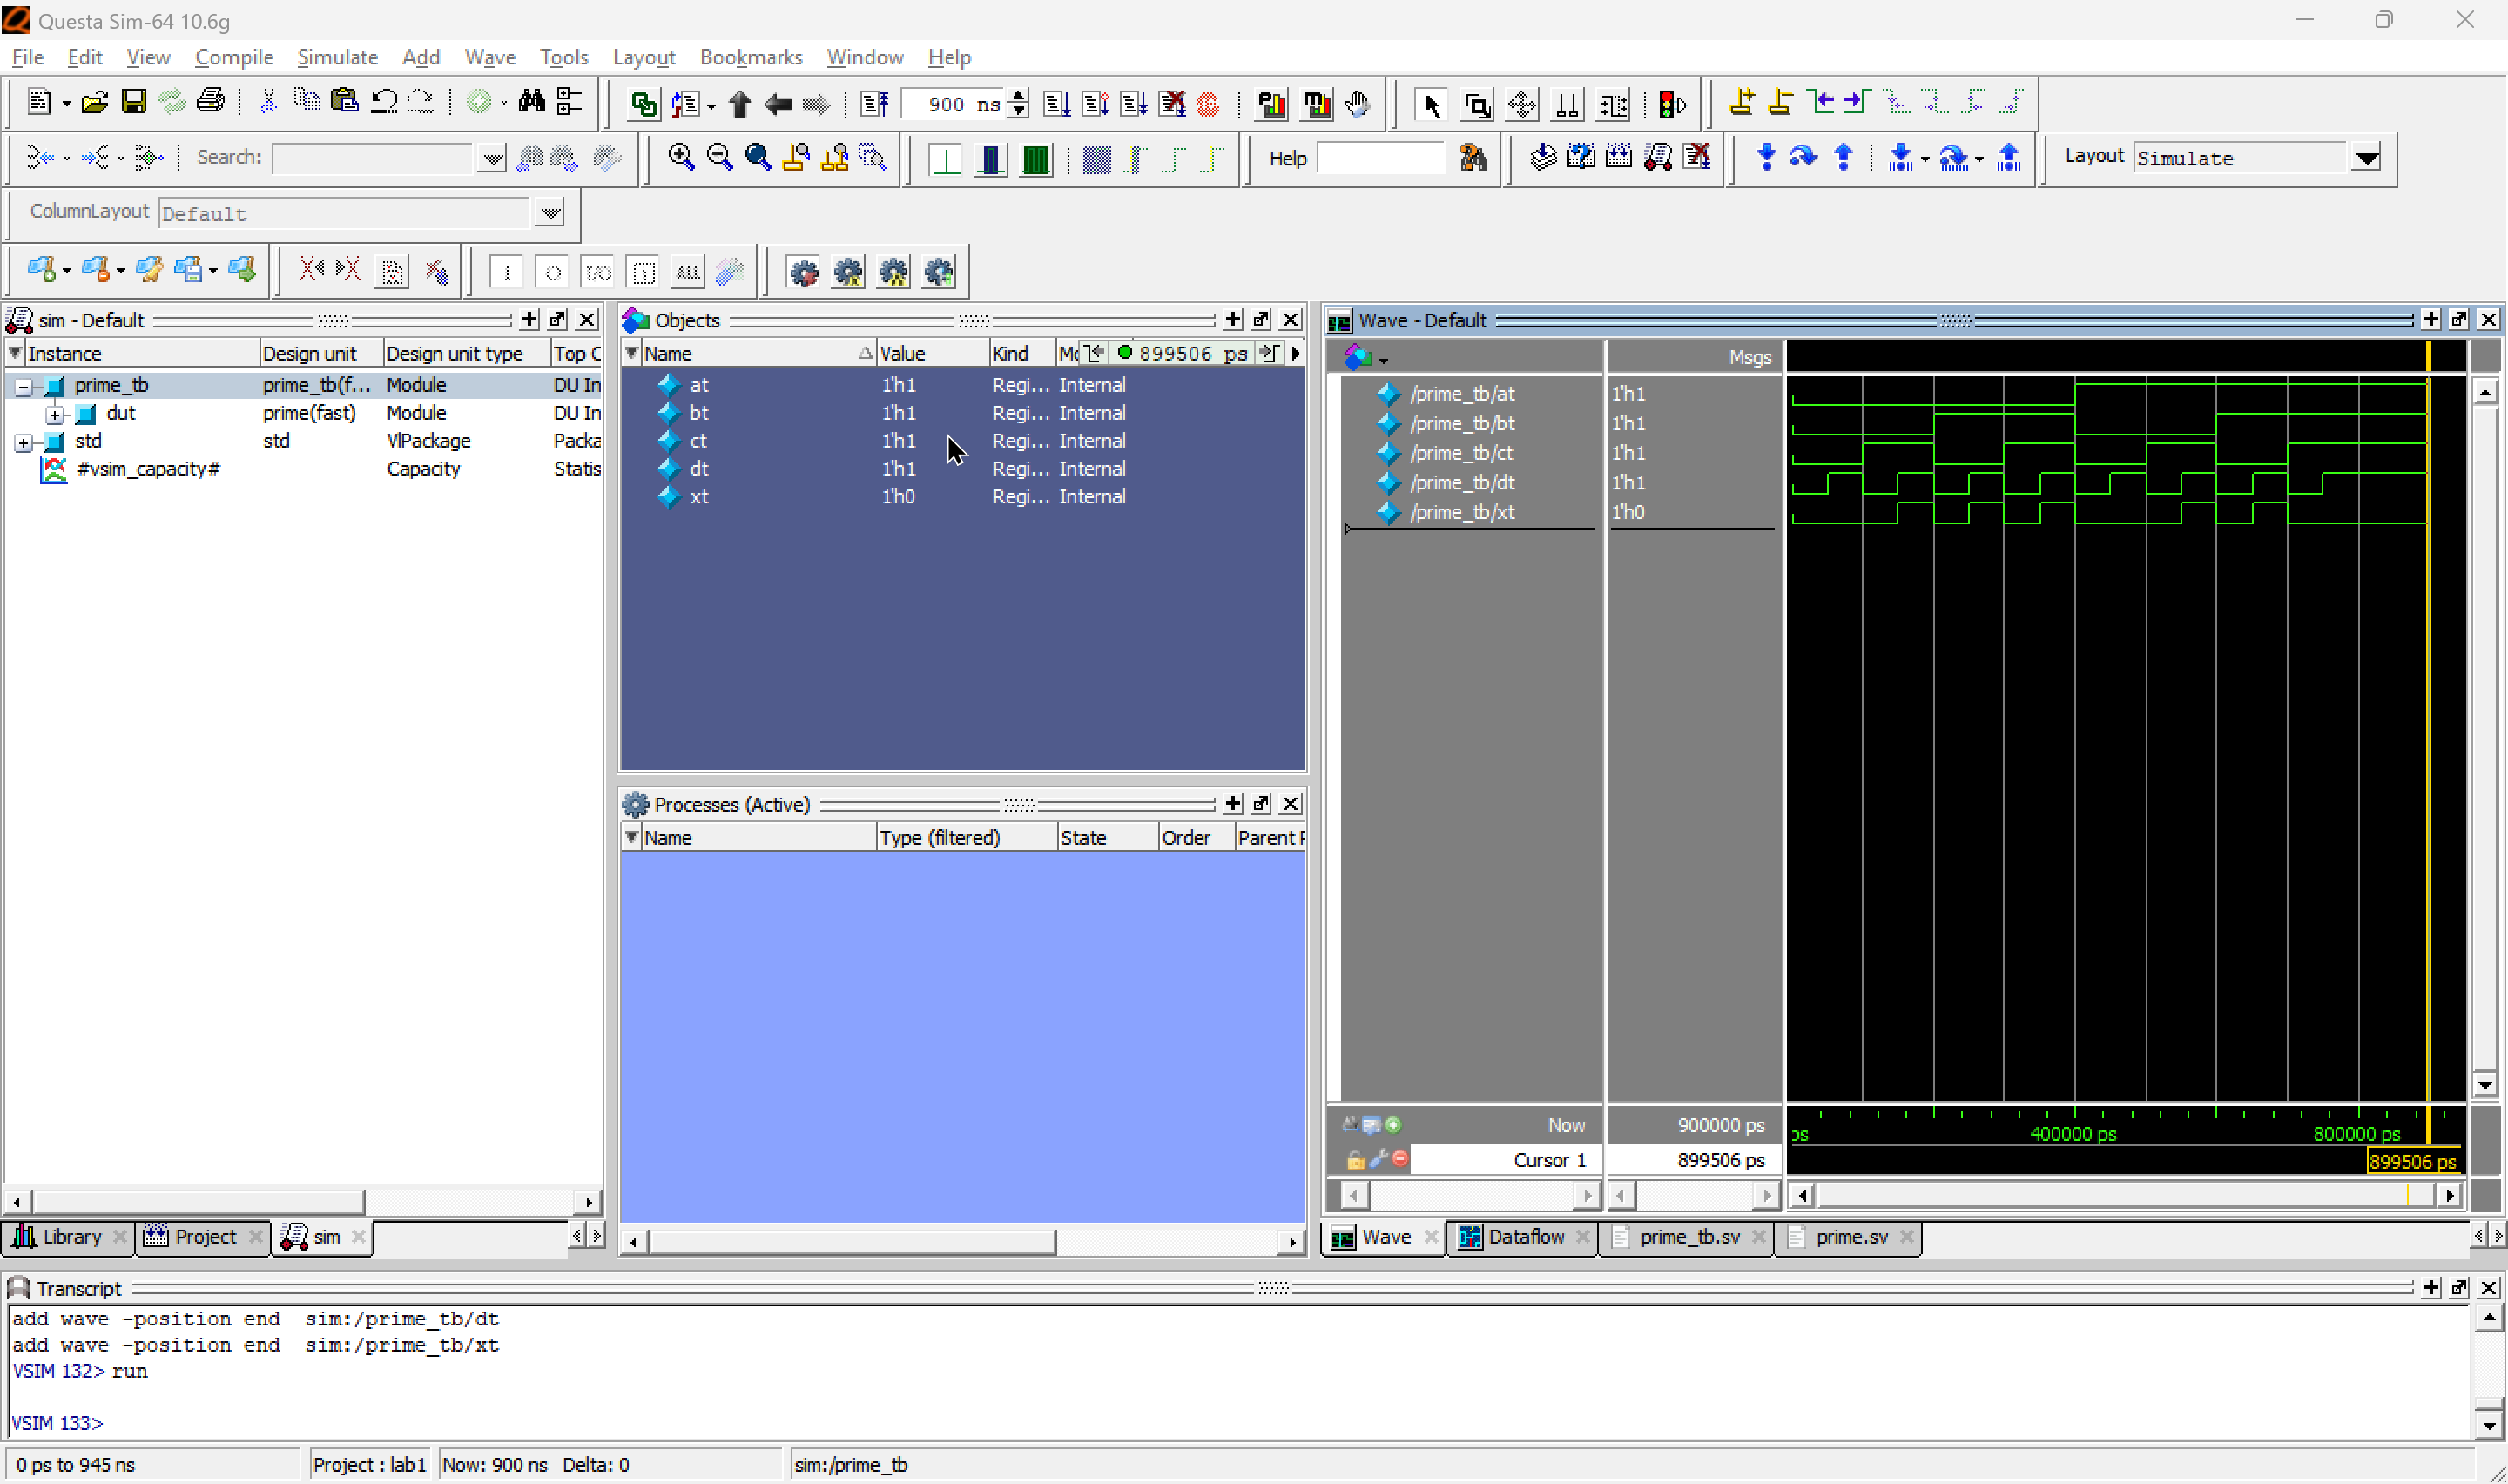
Task: Toggle the inputs-only filter button in Objects toolbar
Action: click(507, 272)
